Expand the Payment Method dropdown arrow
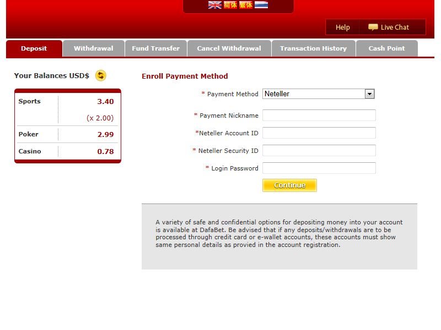This screenshot has width=441, height=330. click(x=369, y=94)
